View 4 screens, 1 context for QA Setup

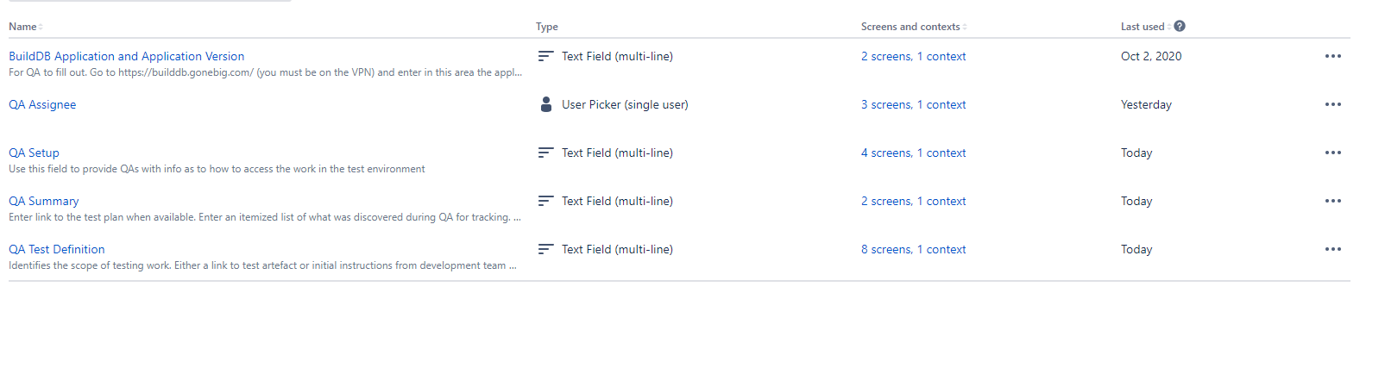[913, 153]
